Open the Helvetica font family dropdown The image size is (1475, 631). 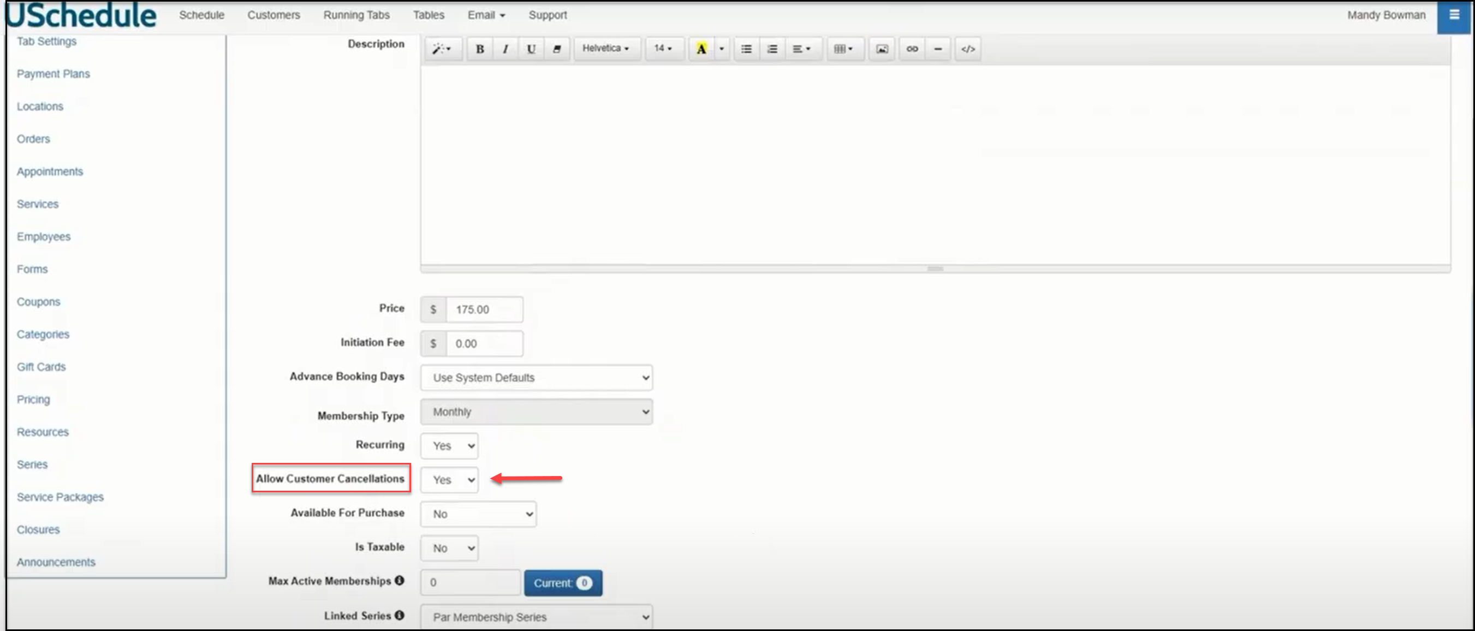click(606, 49)
